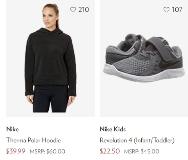Viewport: 188px width, 160px height.
Task: Select the Revolution 4 (Infant/Toddler) product title
Action: tap(137, 140)
